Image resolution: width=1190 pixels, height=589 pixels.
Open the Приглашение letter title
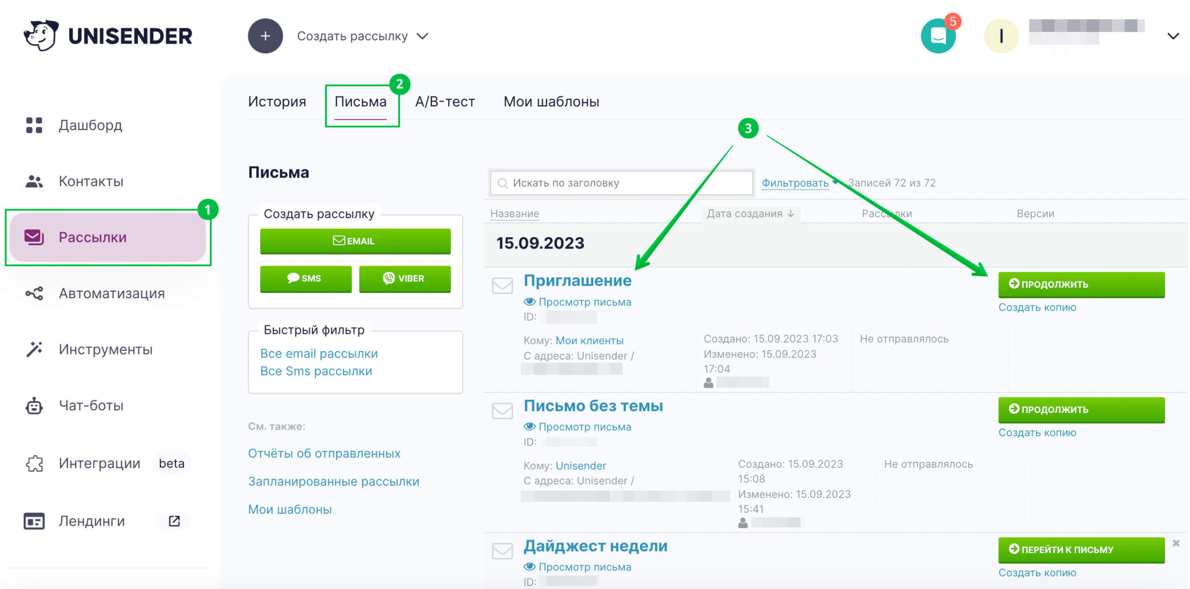[x=577, y=281]
